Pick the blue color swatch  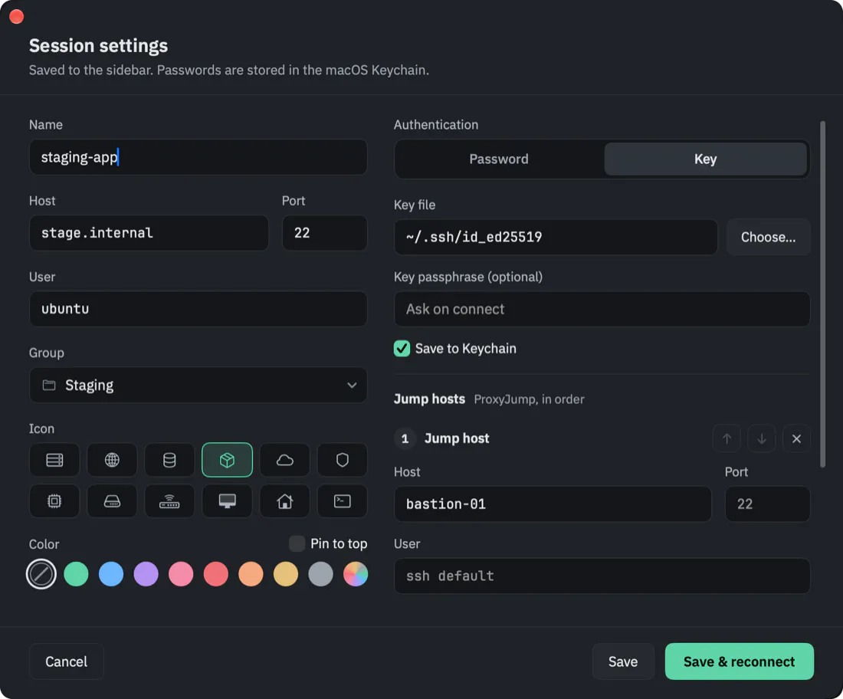111,574
